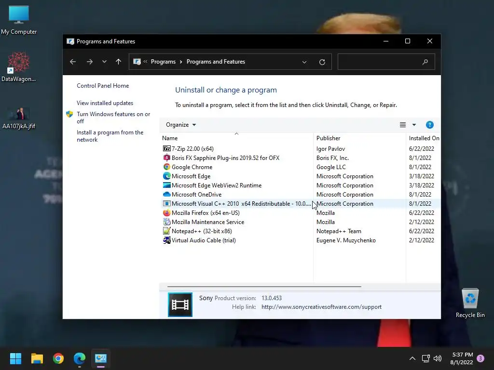Open the sonycreativesoftware.com support link
Image resolution: width=494 pixels, height=370 pixels.
321,307
